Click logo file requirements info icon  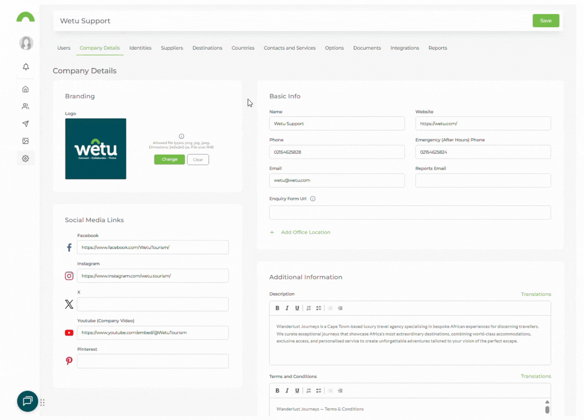[181, 136]
